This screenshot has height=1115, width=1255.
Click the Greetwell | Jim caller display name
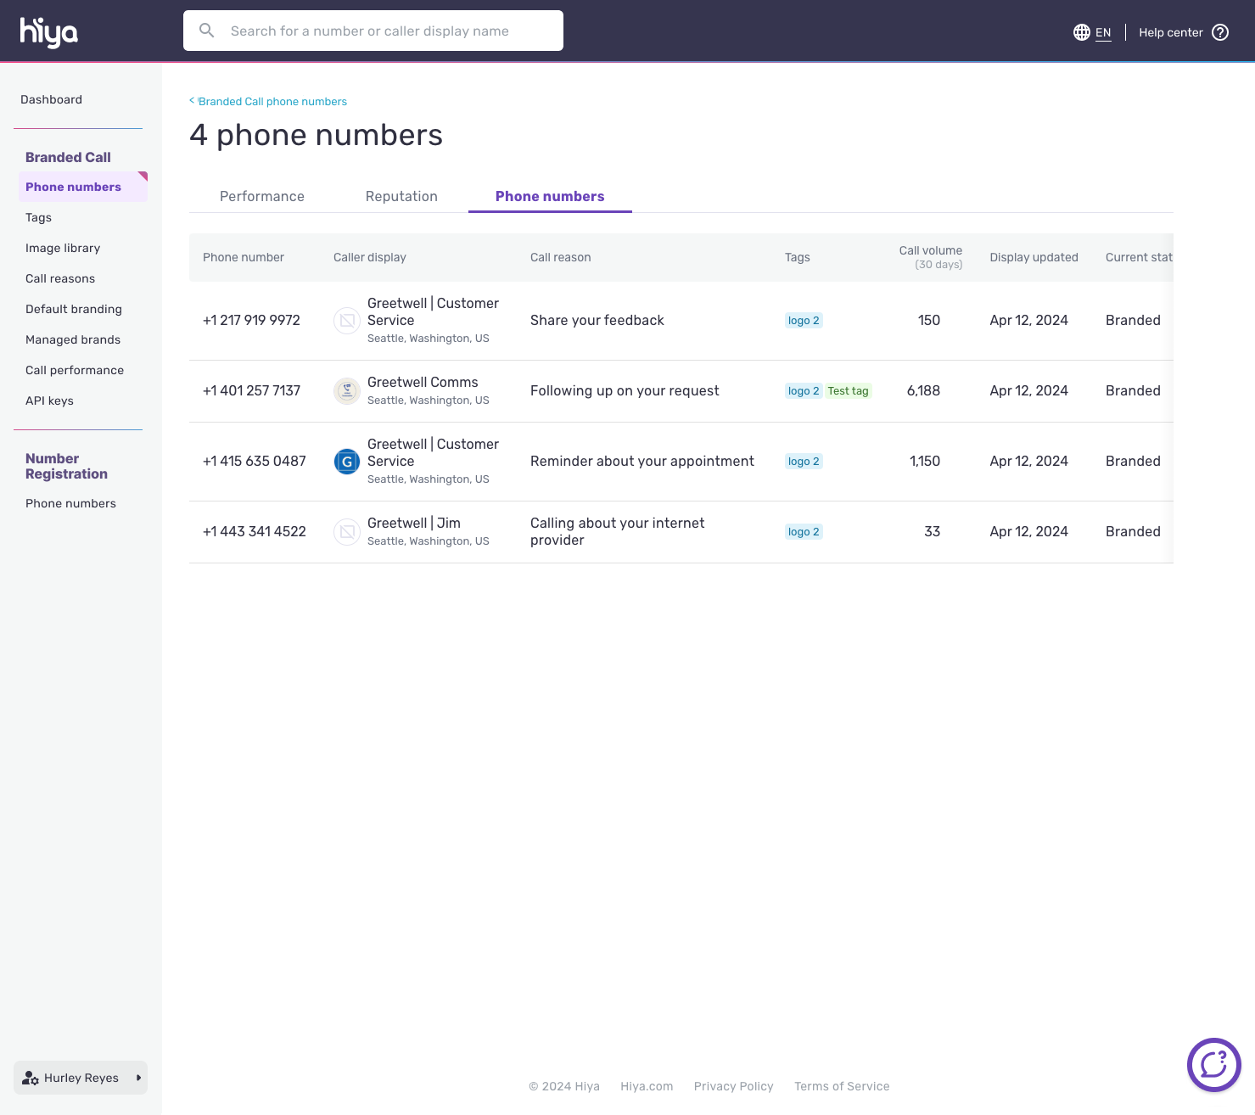coord(414,523)
